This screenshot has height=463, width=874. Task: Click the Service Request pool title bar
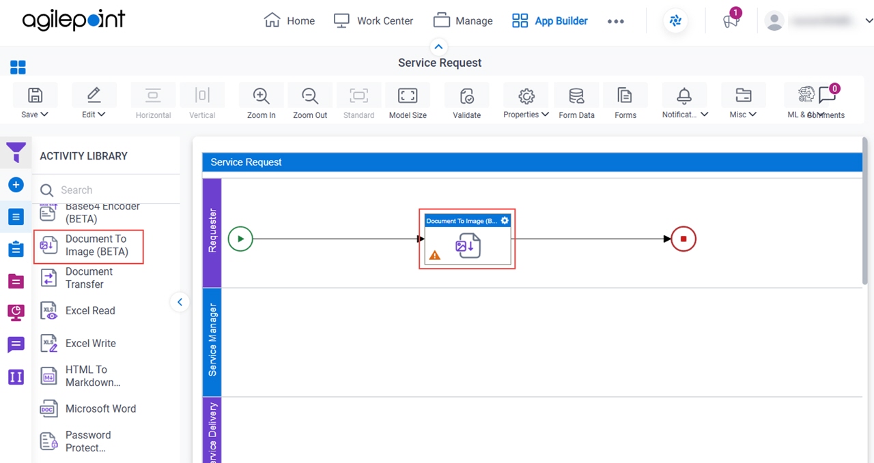tap(532, 162)
